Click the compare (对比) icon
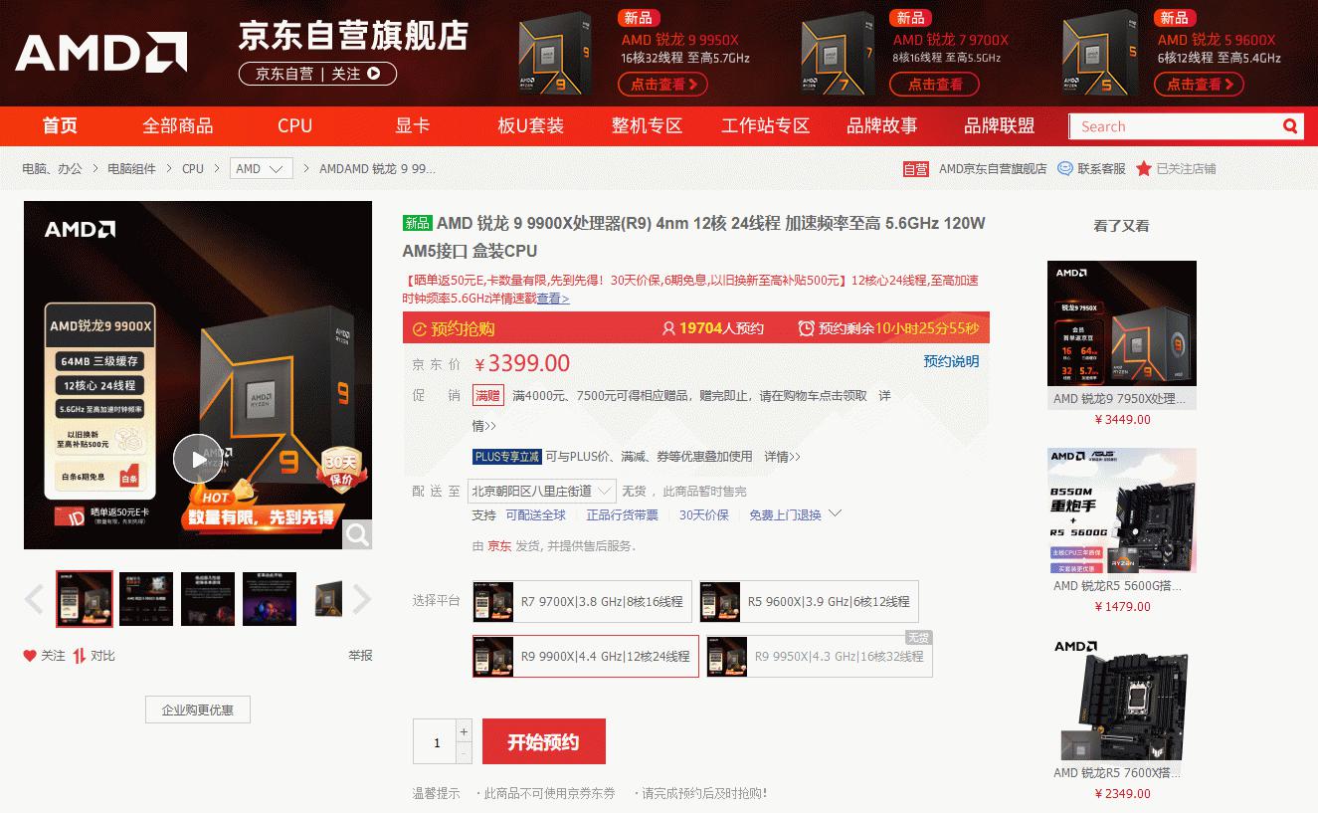This screenshot has width=1318, height=813. click(x=80, y=656)
